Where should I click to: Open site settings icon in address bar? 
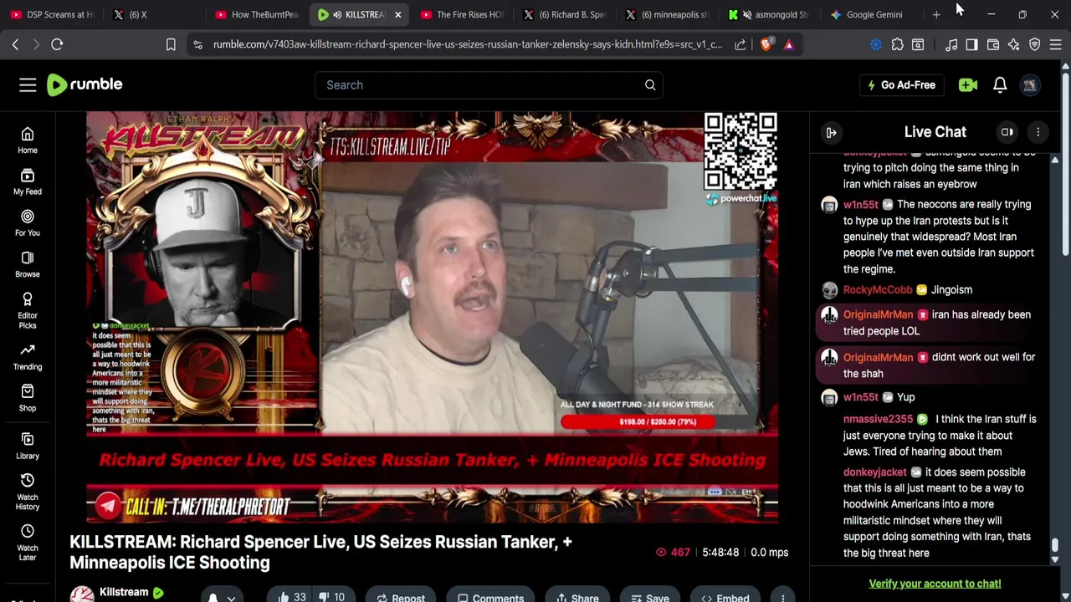click(x=197, y=44)
